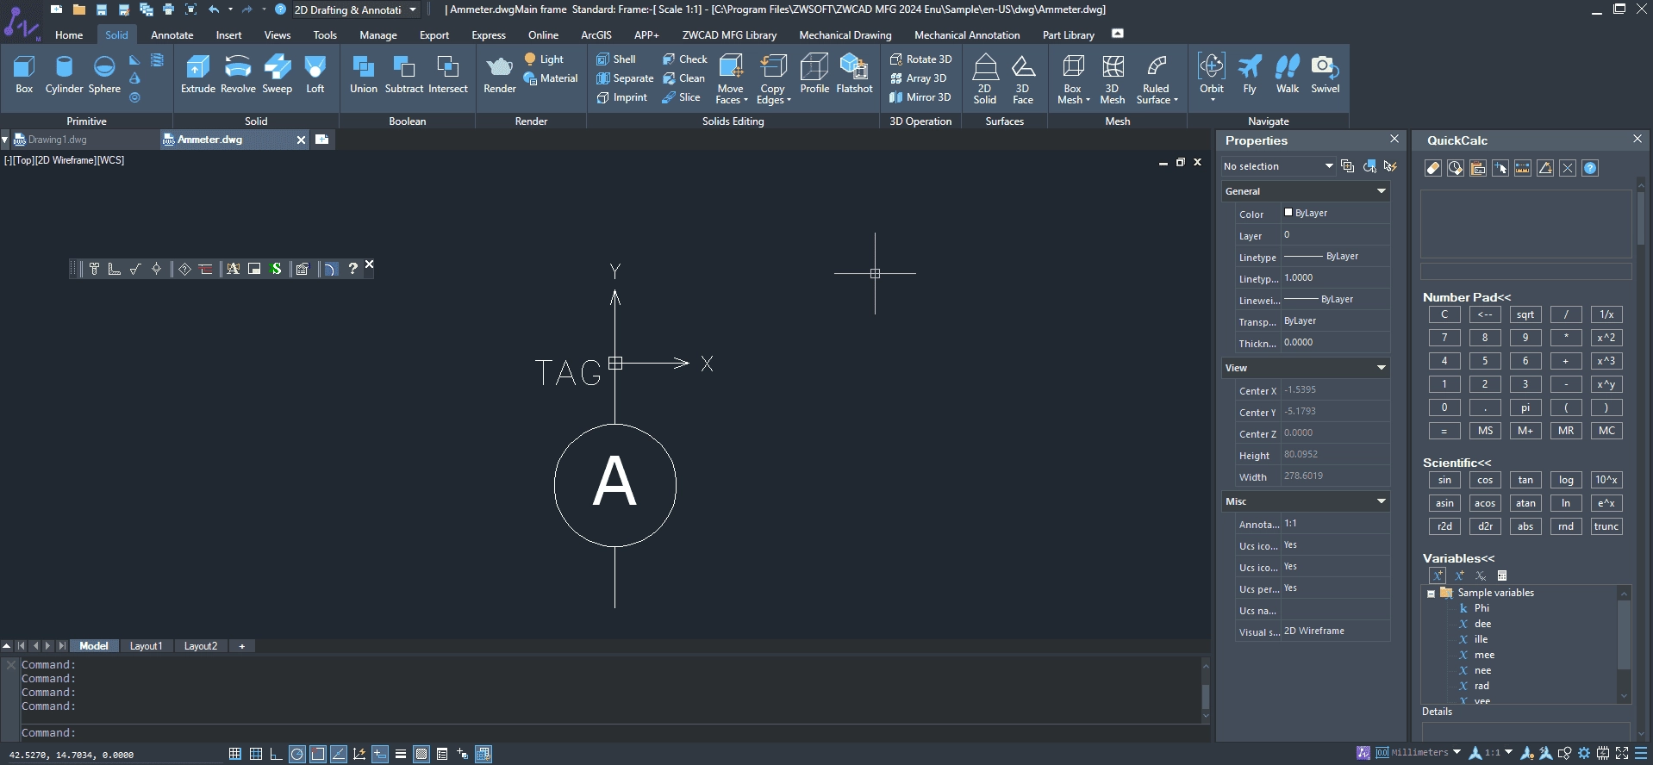
Task: Click QuickCalc Get Coordinates icon
Action: point(1500,168)
